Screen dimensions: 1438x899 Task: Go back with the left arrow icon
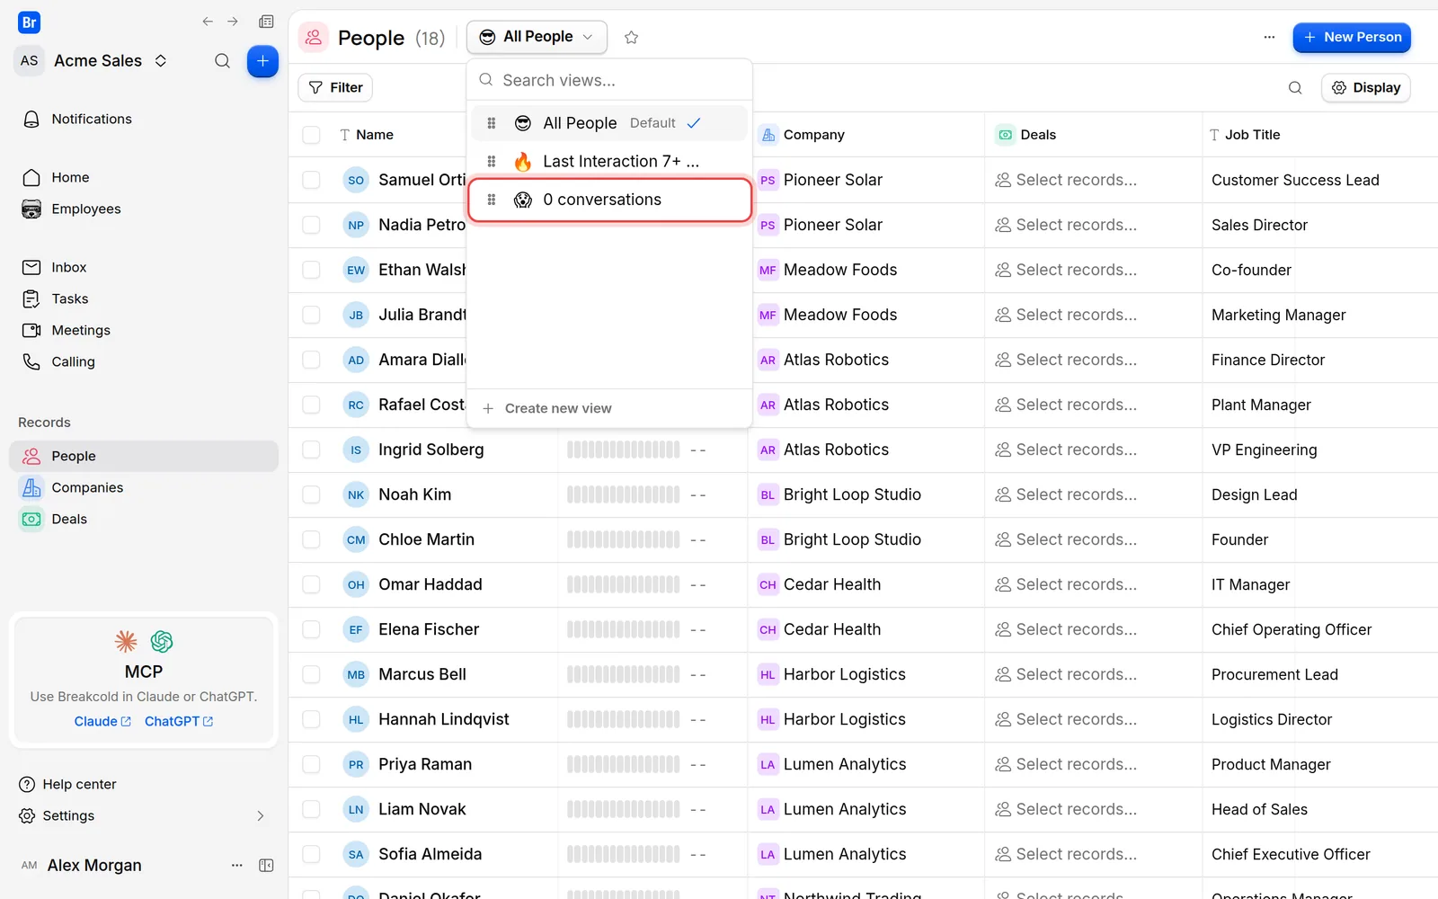[208, 22]
